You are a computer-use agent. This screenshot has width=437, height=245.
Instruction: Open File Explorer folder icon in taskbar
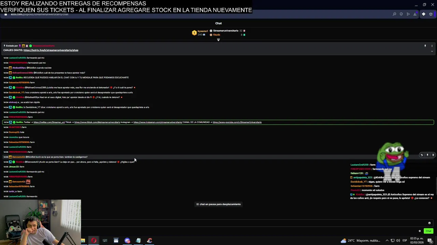pos(83,241)
